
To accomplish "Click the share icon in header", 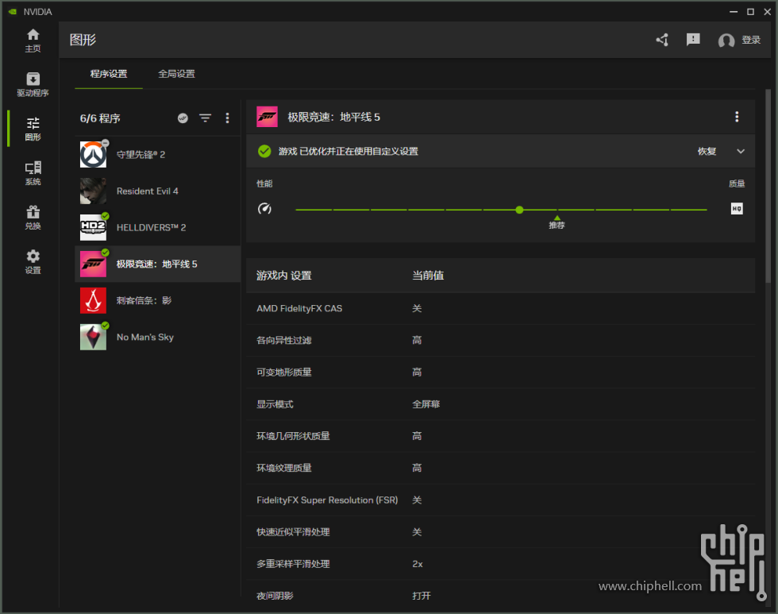I will pyautogui.click(x=662, y=40).
